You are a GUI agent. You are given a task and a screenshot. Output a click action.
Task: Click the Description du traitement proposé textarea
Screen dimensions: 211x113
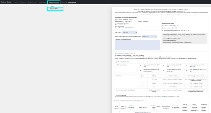(x=137, y=45)
